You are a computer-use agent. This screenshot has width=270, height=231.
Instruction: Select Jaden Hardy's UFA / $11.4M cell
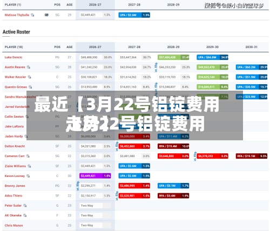point(173,136)
